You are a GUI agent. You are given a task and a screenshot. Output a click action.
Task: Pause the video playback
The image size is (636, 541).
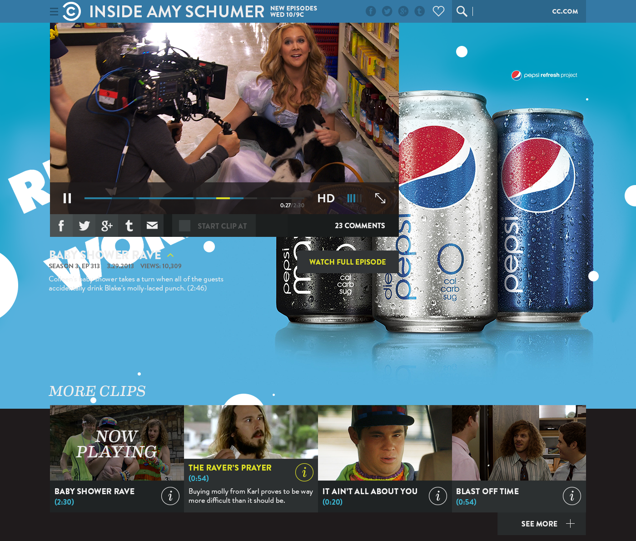pyautogui.click(x=67, y=198)
